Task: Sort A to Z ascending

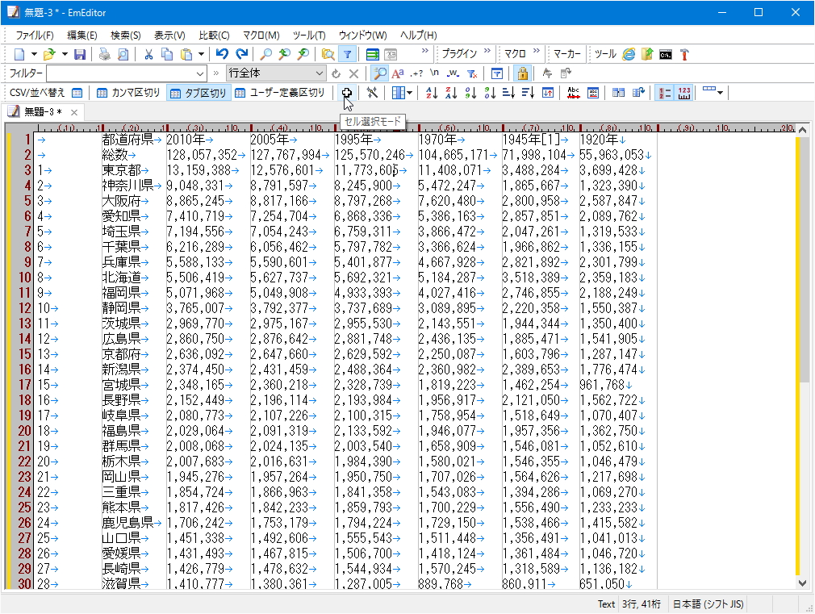Action: (x=432, y=93)
